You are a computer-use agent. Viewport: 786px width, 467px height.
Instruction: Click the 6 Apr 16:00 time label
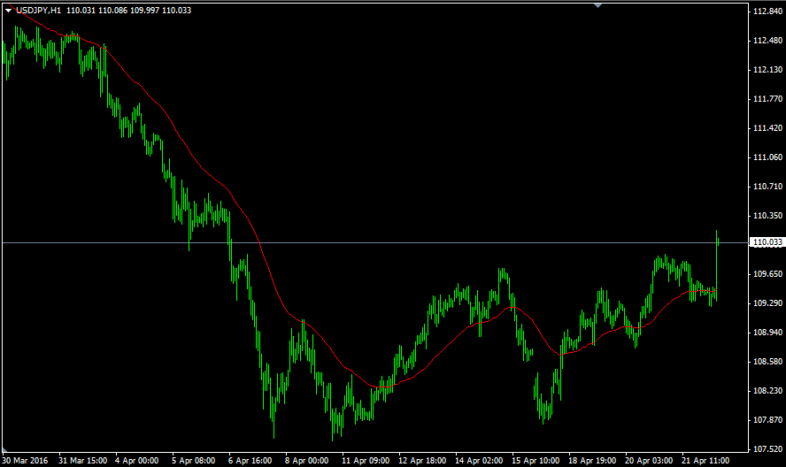250,461
